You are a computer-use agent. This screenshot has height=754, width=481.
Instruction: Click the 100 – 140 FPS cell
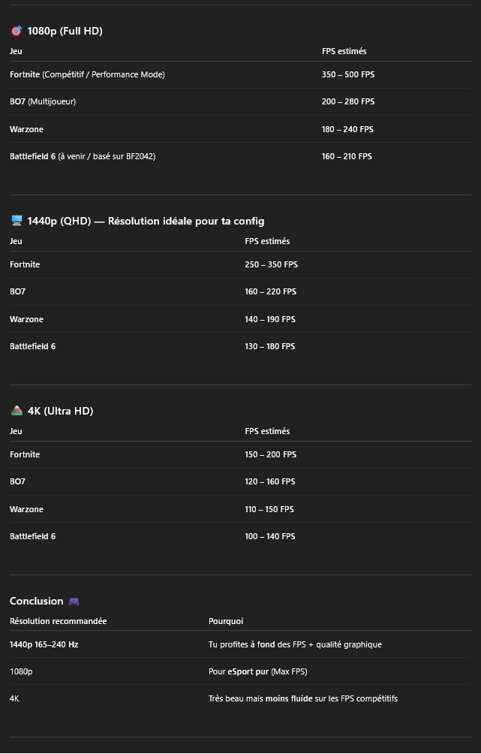(270, 536)
